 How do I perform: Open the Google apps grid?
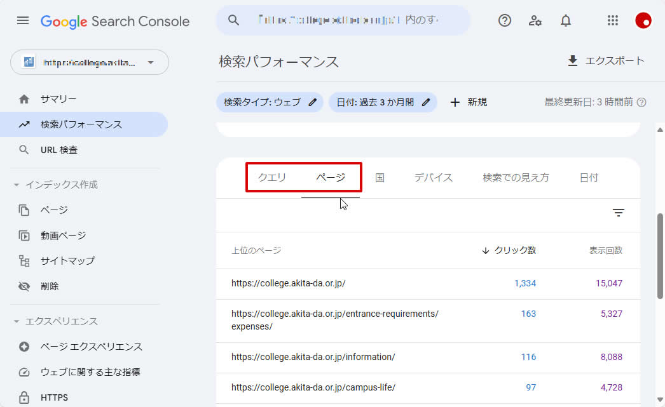613,20
